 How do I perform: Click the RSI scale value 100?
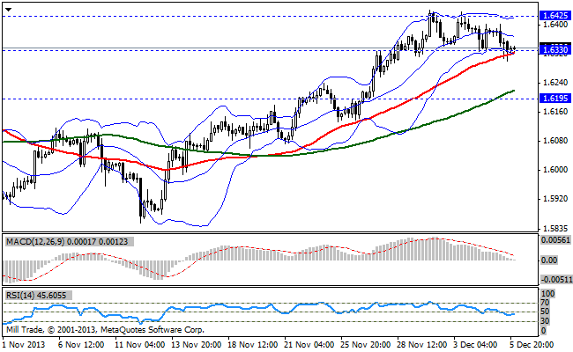click(548, 294)
